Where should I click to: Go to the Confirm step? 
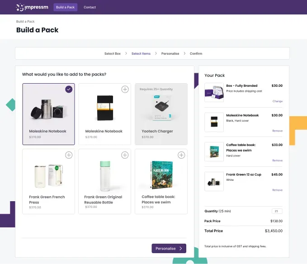196,53
